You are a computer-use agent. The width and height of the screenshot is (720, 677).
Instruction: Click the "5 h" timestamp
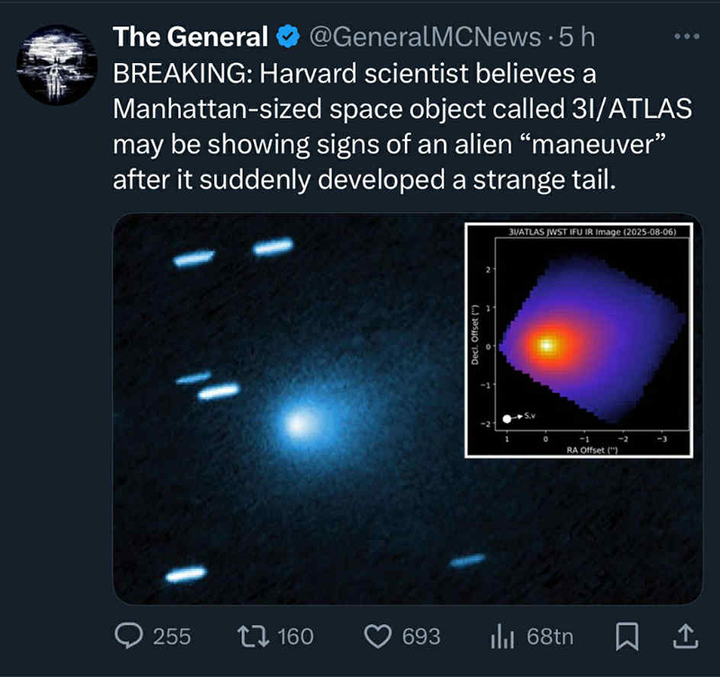pyautogui.click(x=577, y=37)
